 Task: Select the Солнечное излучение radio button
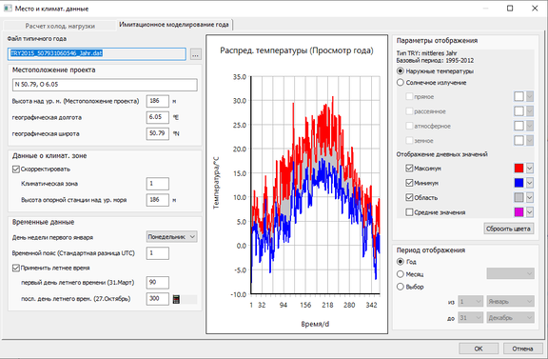click(401, 83)
